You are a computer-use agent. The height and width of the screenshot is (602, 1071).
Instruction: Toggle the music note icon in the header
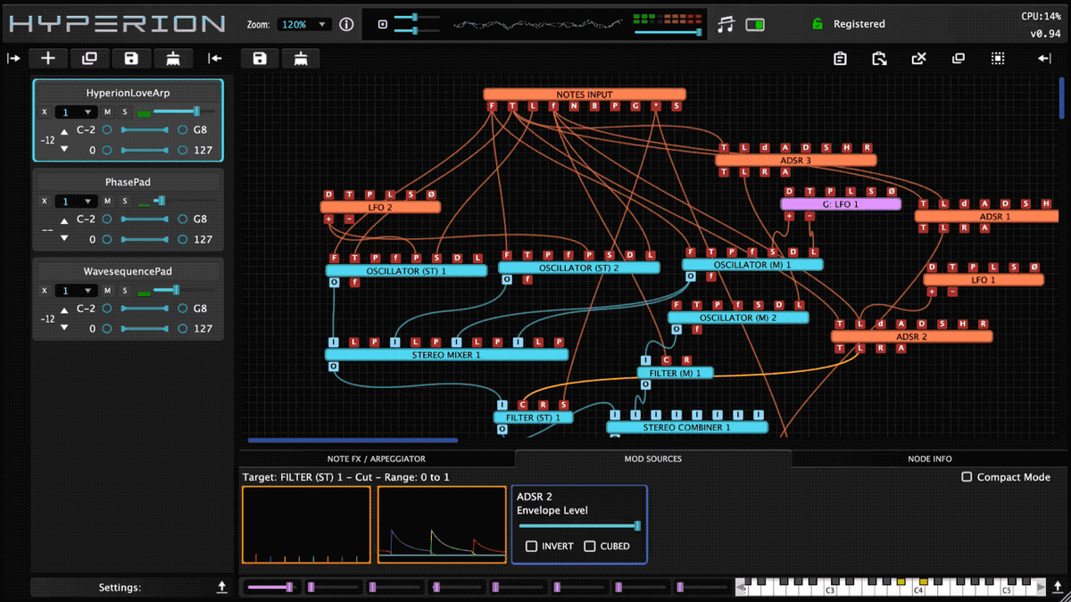725,23
